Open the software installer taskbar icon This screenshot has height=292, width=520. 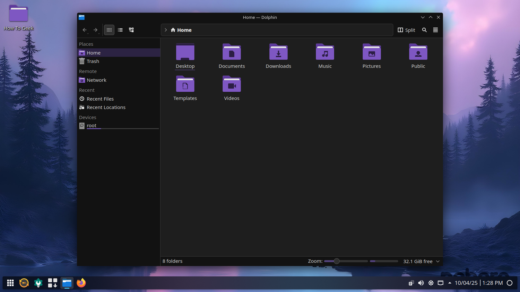point(52,283)
